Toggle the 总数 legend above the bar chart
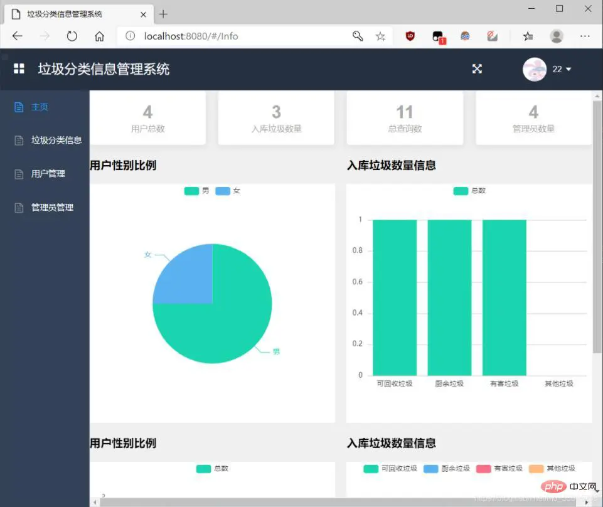603x507 pixels. [467, 191]
